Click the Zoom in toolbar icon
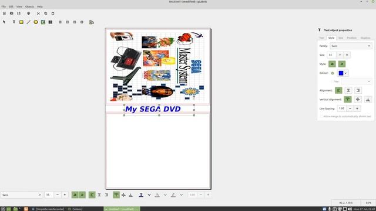 click(60, 22)
